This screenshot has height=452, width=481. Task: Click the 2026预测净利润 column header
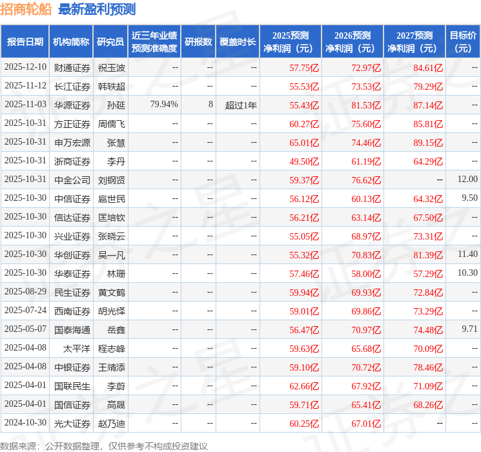point(353,41)
